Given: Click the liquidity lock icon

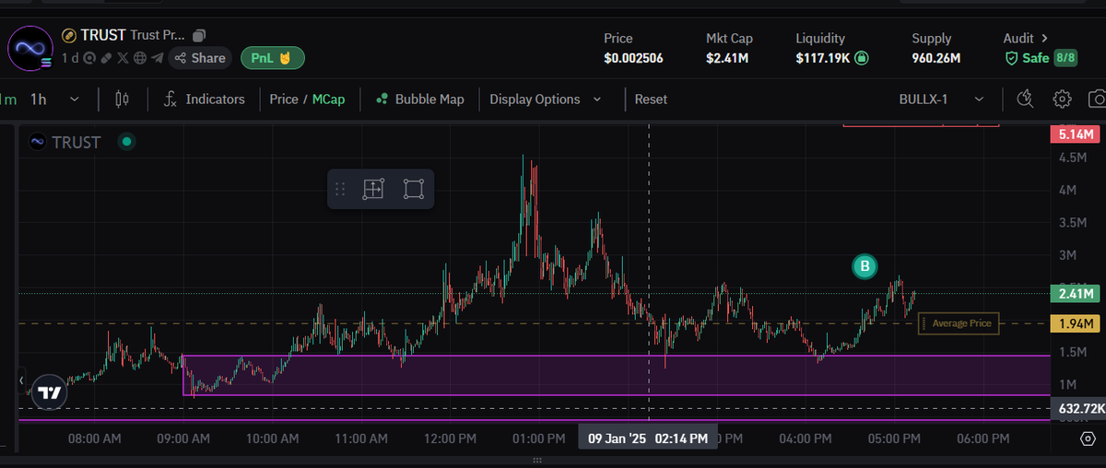Looking at the screenshot, I should (x=861, y=58).
